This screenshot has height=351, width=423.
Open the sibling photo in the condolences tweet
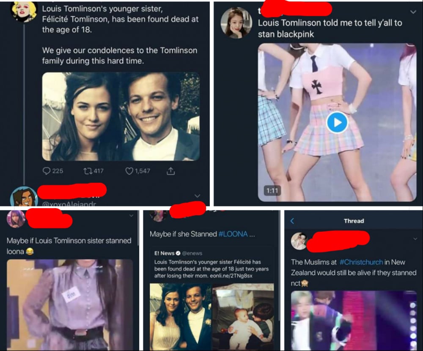tap(121, 116)
